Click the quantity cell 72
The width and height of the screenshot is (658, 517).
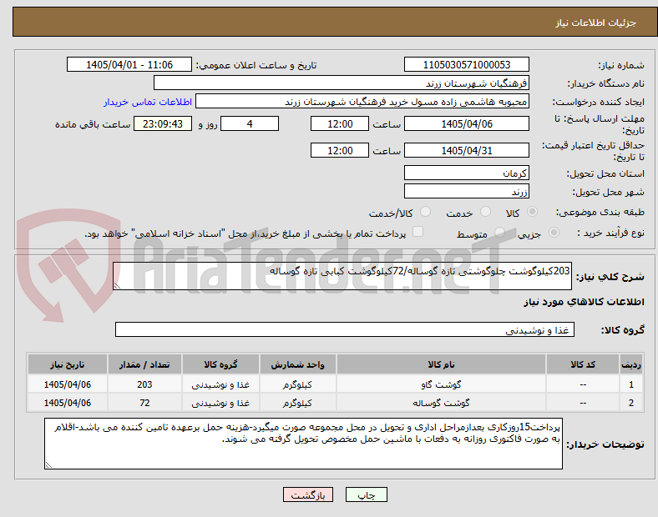(144, 403)
